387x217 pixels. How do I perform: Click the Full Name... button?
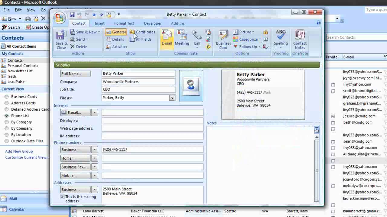(x=75, y=74)
